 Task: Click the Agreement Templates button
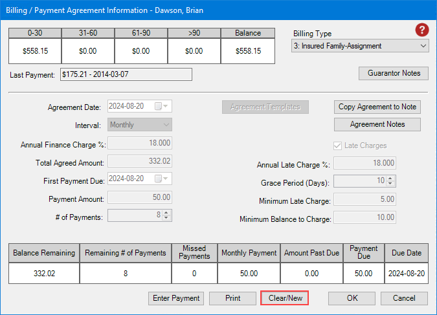click(265, 107)
